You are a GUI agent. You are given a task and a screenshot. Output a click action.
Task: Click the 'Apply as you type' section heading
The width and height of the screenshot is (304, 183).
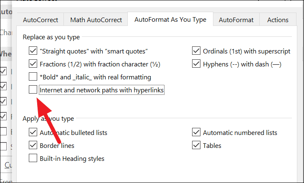(48, 119)
